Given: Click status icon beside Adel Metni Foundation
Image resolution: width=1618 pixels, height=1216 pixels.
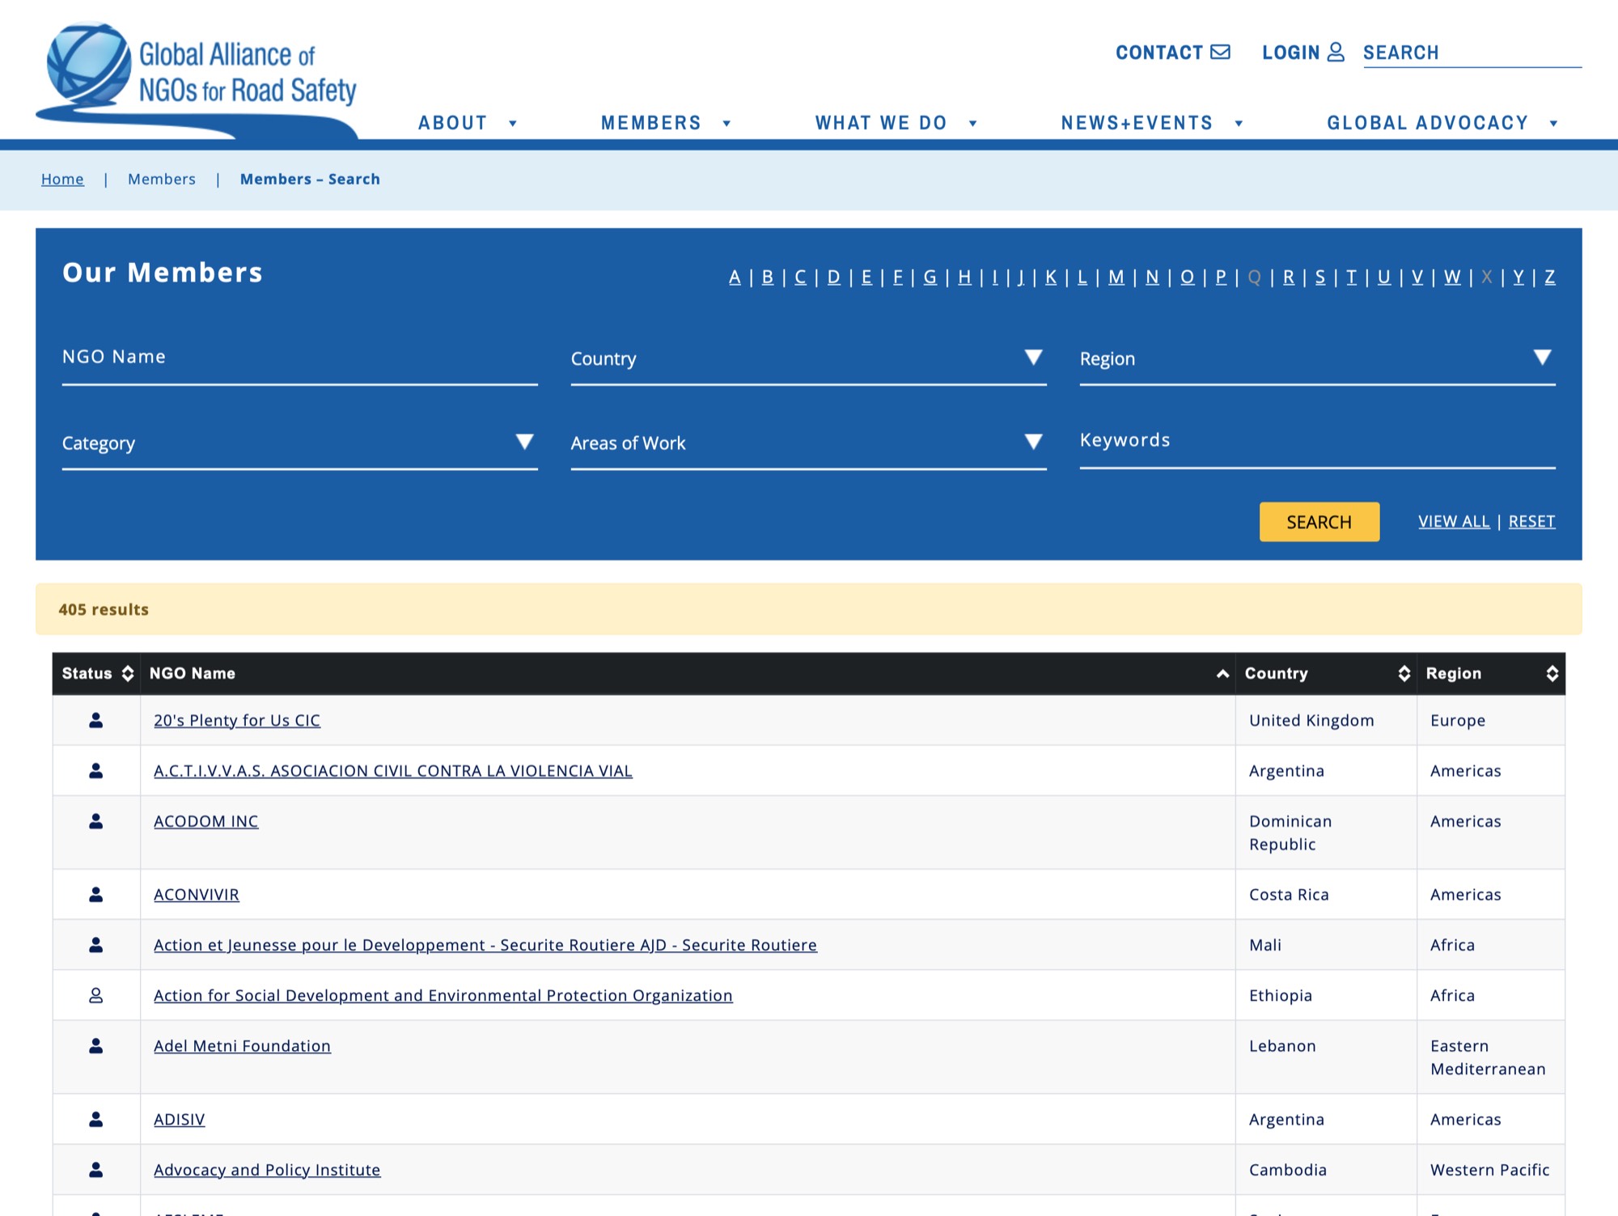Looking at the screenshot, I should [x=95, y=1045].
